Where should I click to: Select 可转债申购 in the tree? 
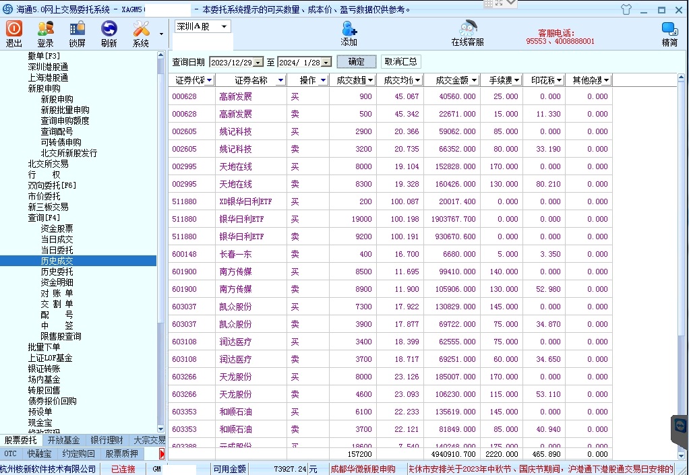click(61, 142)
